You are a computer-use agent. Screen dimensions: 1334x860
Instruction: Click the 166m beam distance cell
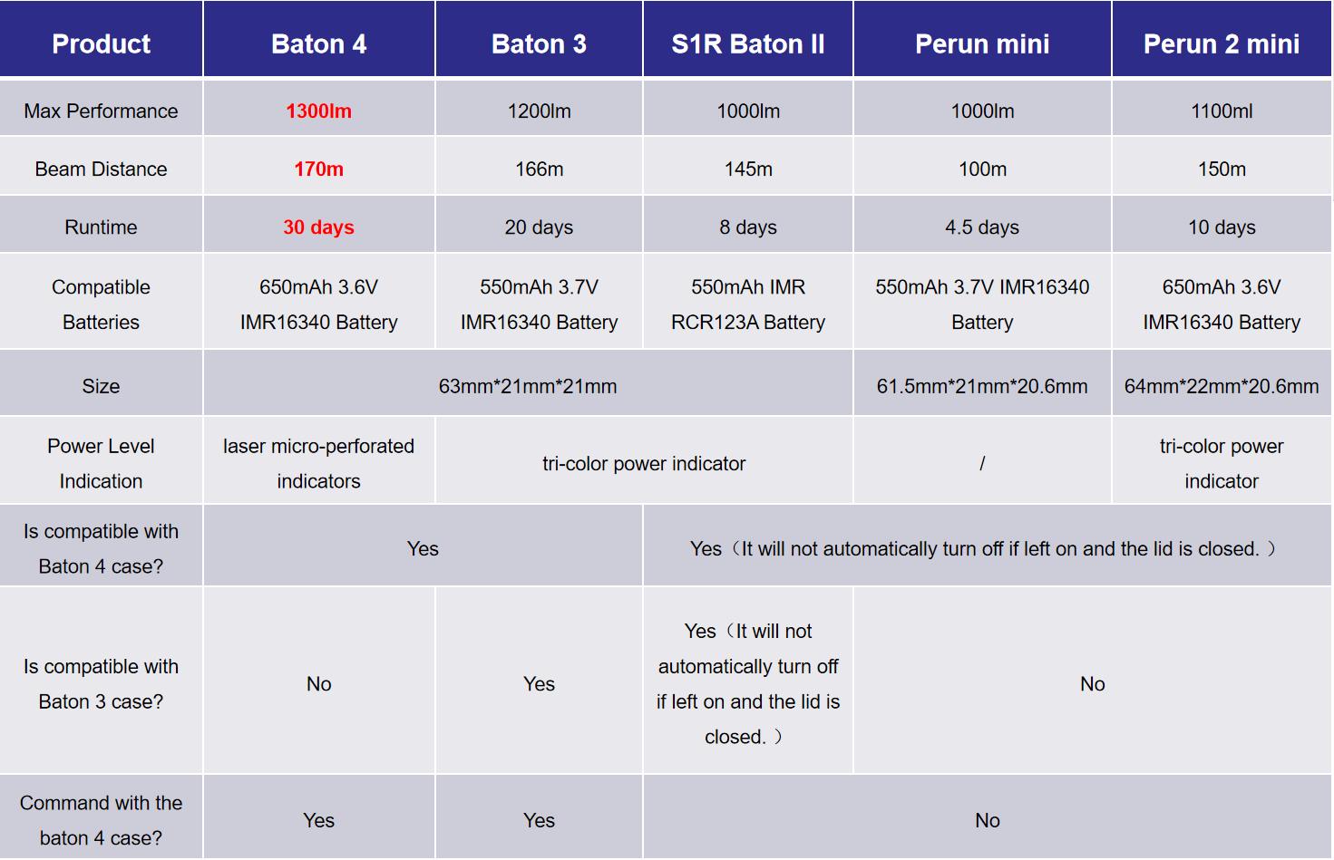point(539,169)
